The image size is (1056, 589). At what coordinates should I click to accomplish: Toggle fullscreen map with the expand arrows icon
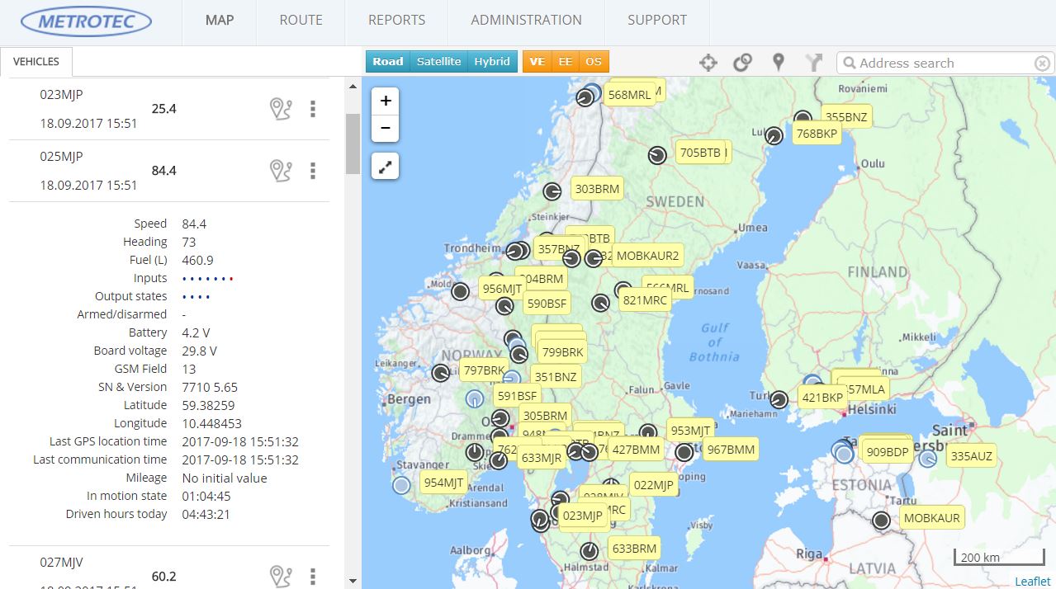[x=386, y=166]
